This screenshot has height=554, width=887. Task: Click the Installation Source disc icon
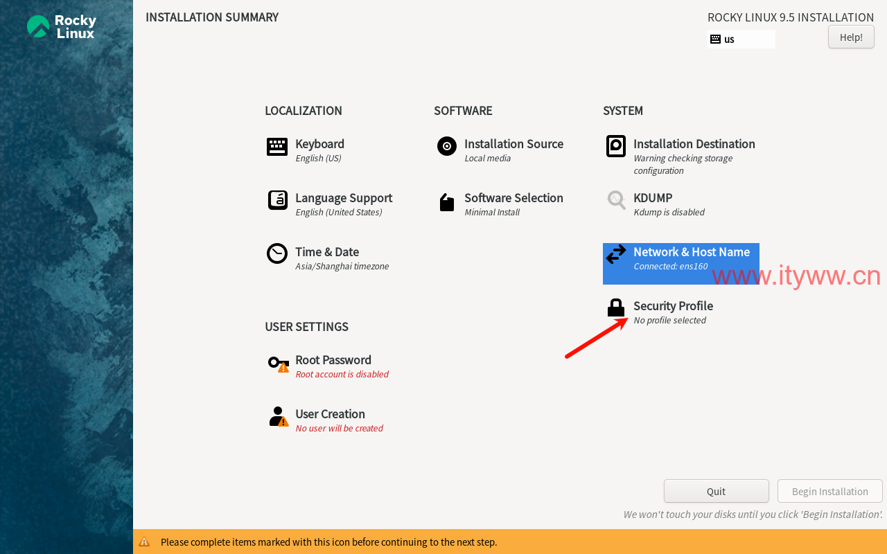click(x=447, y=146)
